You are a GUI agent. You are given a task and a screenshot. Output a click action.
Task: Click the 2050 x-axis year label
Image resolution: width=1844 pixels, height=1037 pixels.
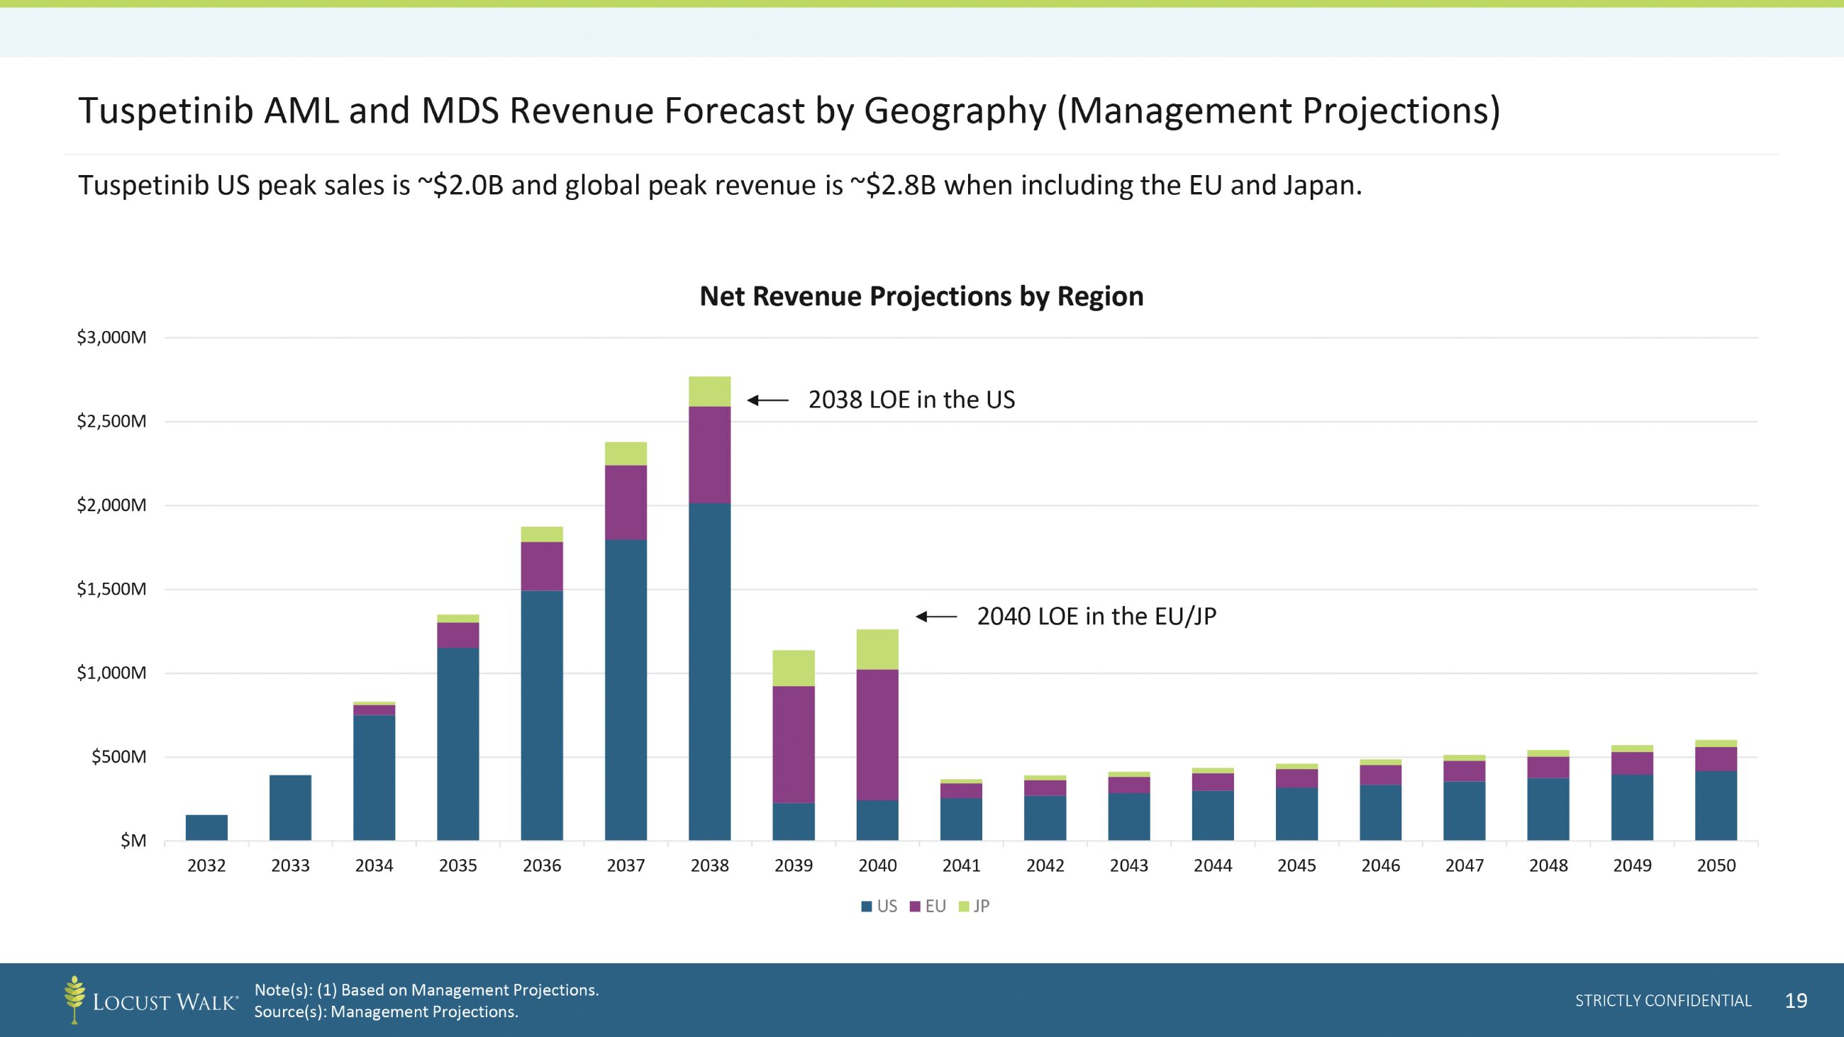coord(1716,866)
